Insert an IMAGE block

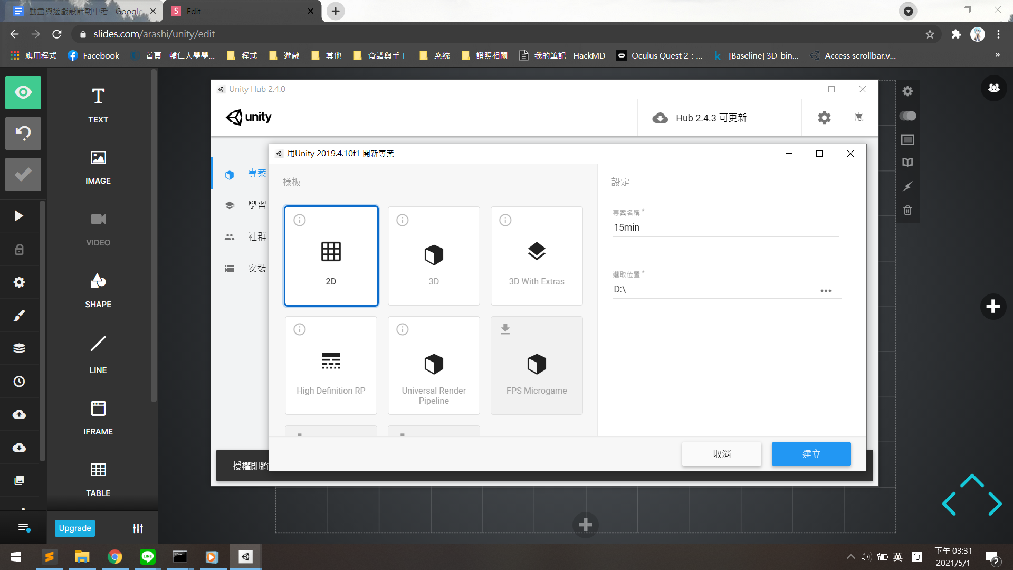pos(98,166)
